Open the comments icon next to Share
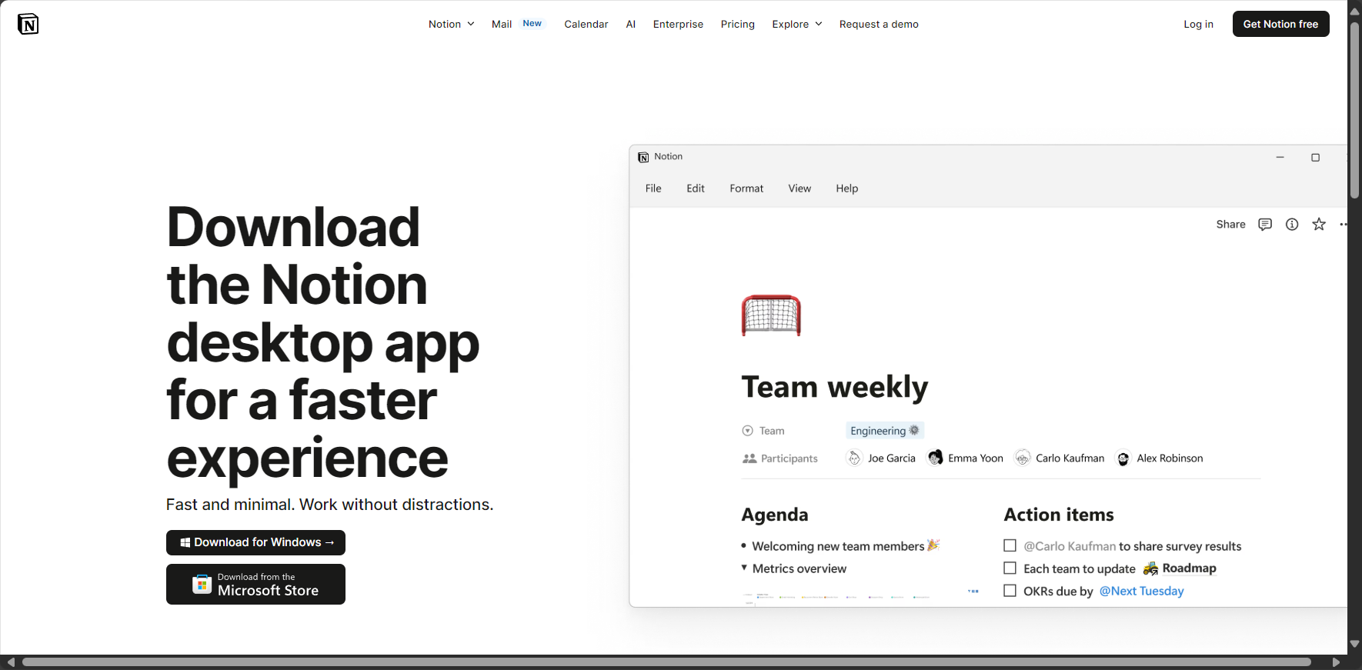 click(x=1265, y=225)
